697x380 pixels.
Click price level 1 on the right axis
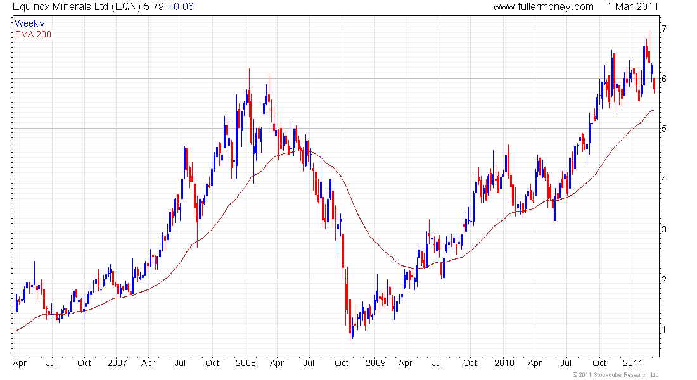tap(663, 329)
